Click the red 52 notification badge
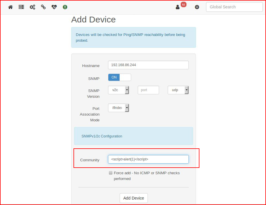The height and width of the screenshot is (205, 266). (x=183, y=5)
